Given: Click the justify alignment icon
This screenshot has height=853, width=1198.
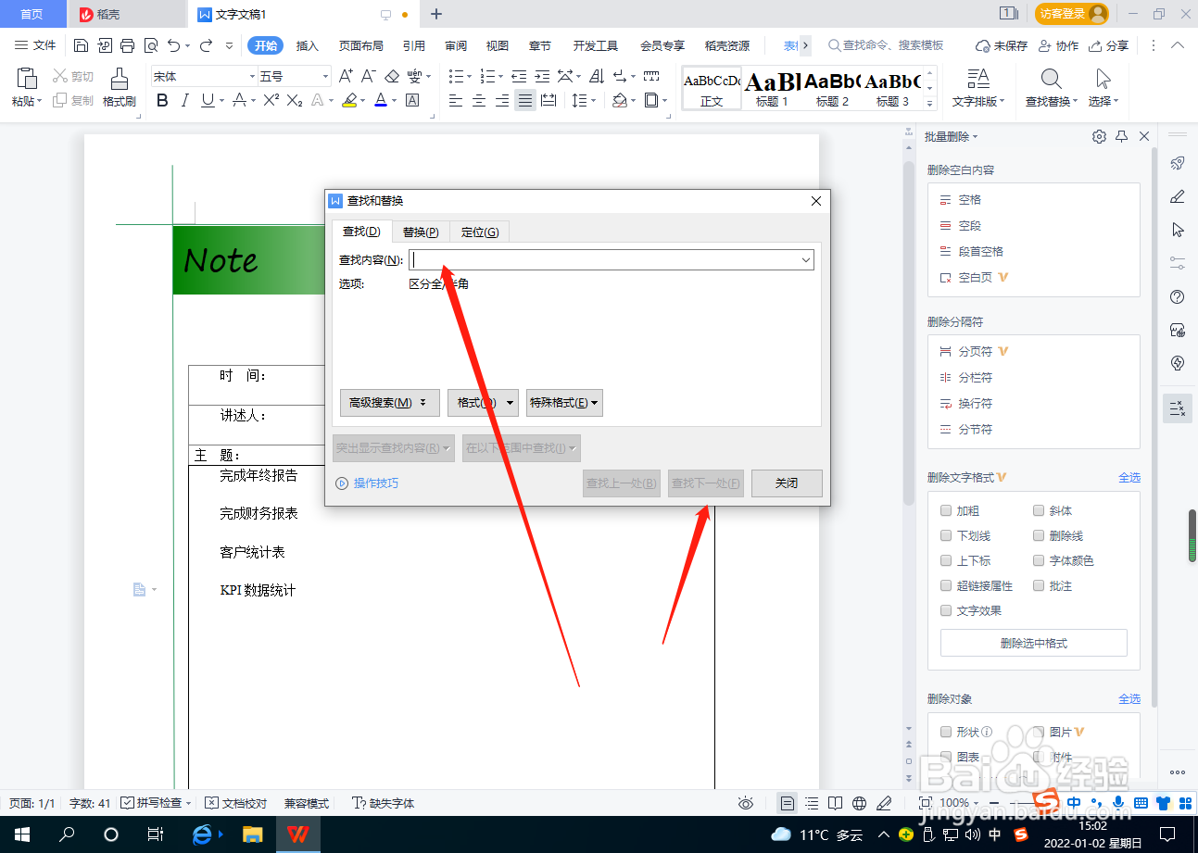Looking at the screenshot, I should point(525,100).
